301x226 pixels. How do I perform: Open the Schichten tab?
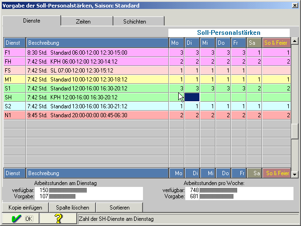click(135, 22)
